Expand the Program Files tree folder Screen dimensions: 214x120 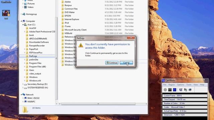(x=25, y=63)
